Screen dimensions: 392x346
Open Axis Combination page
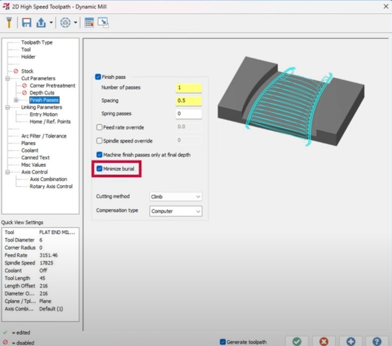tap(48, 179)
